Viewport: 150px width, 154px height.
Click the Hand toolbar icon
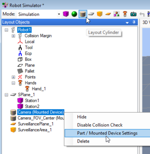(125, 14)
